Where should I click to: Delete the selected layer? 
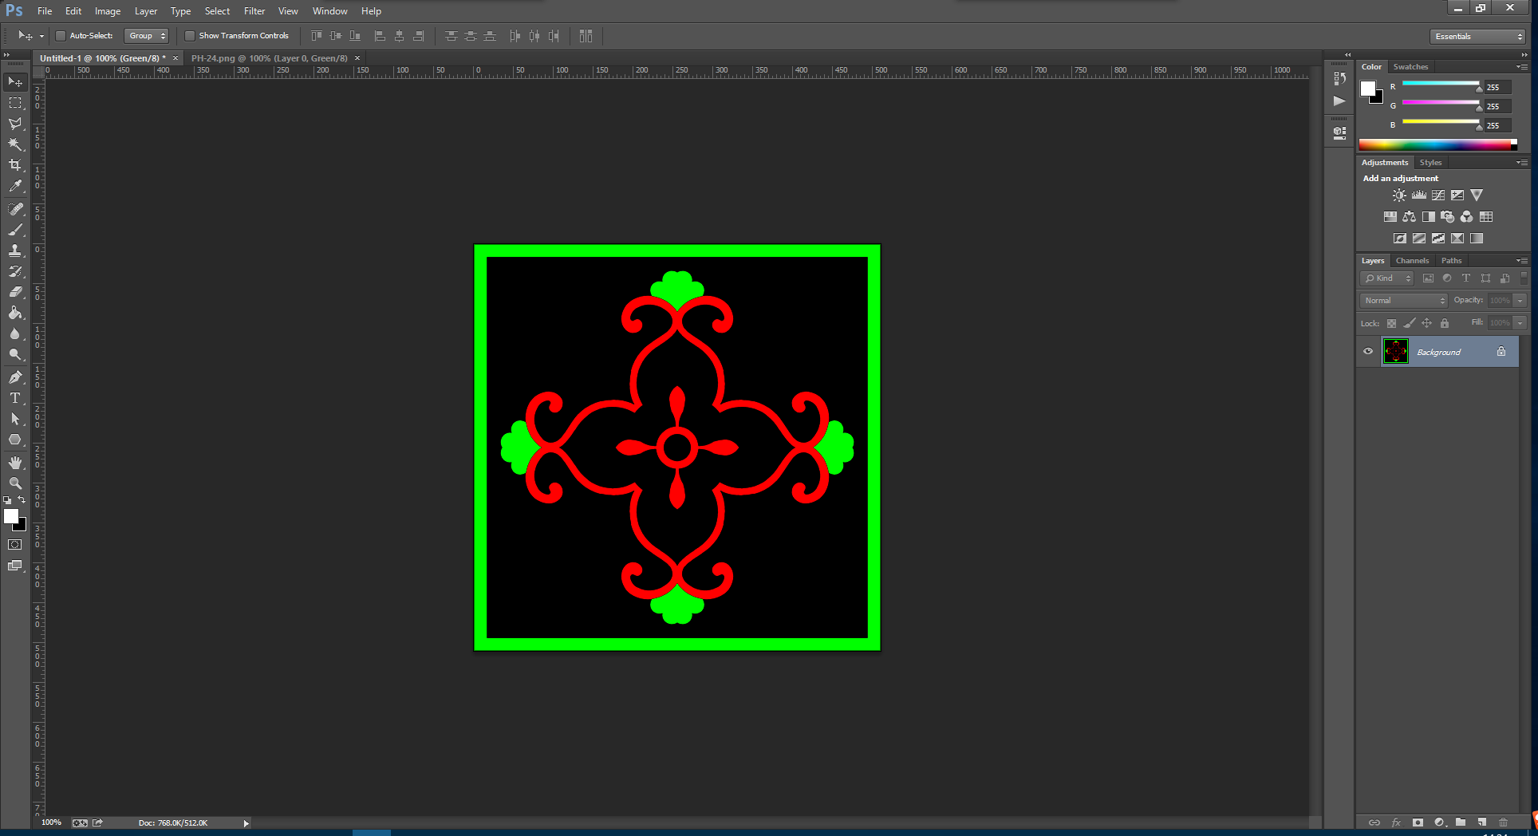tap(1503, 822)
